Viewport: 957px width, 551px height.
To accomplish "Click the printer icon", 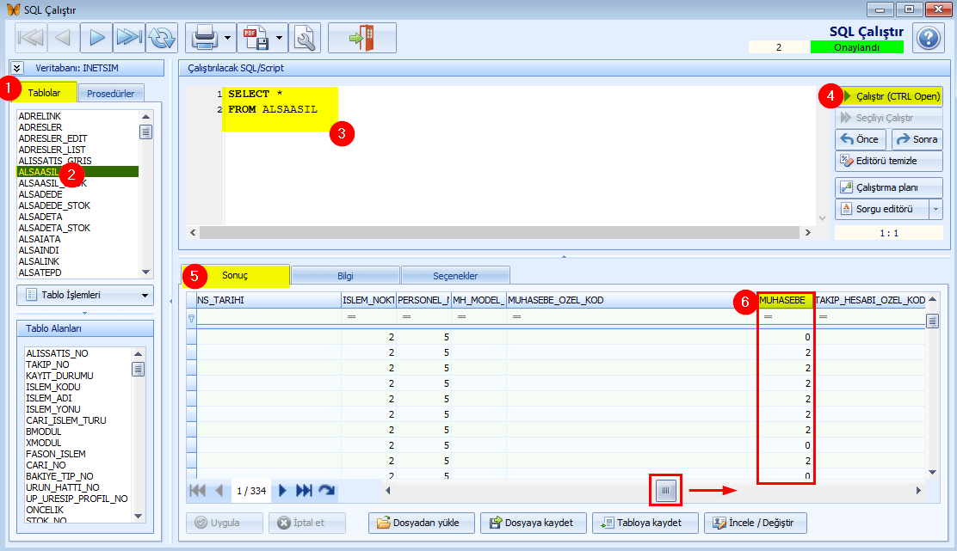I will [203, 38].
